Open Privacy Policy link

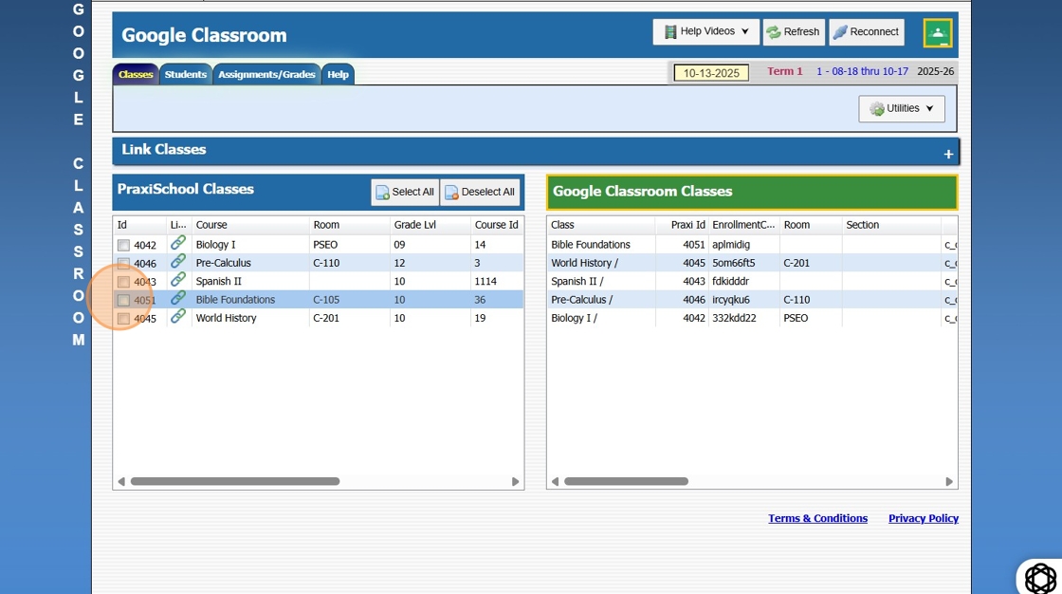point(924,518)
